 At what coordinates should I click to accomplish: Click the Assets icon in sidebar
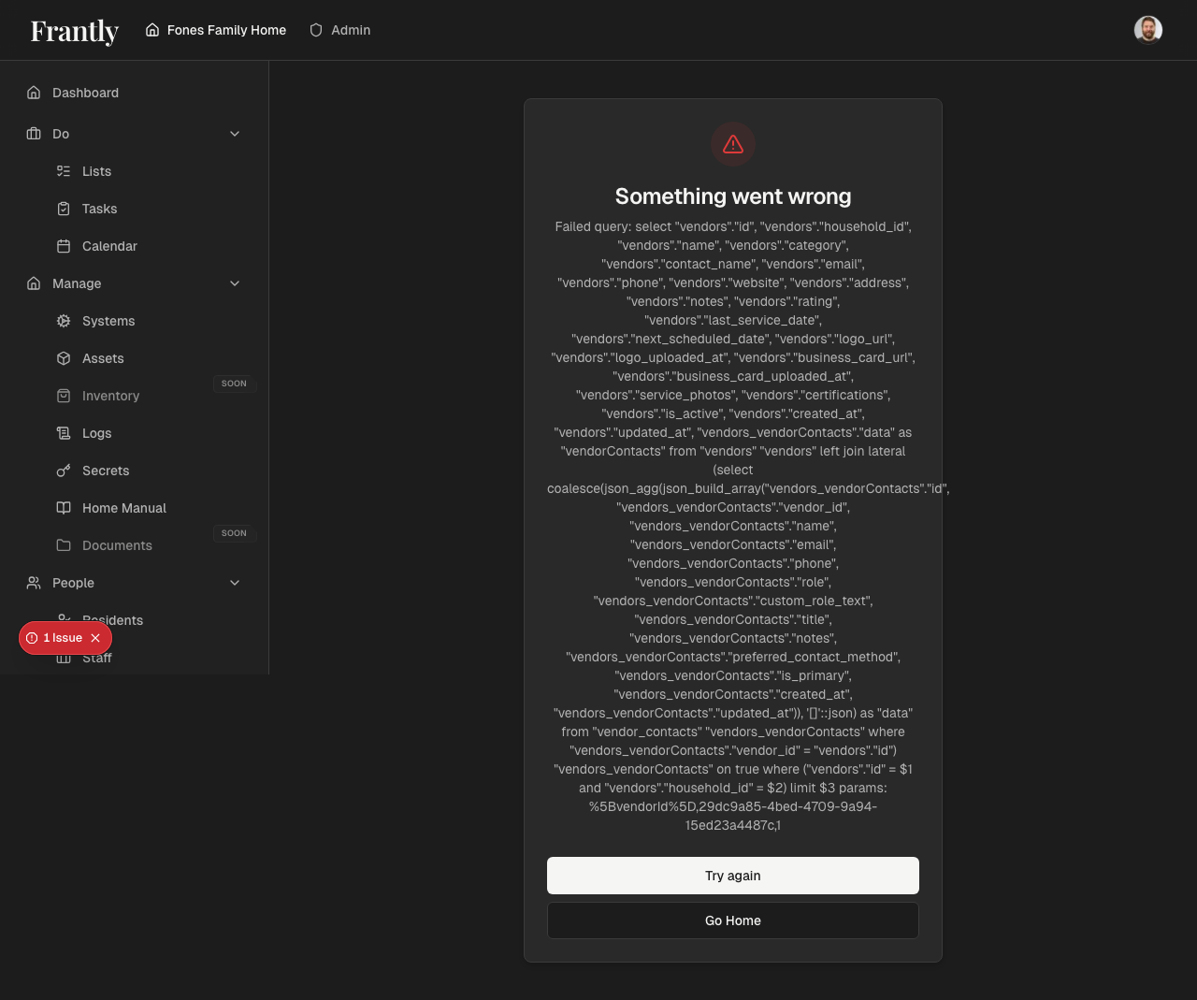tap(64, 358)
